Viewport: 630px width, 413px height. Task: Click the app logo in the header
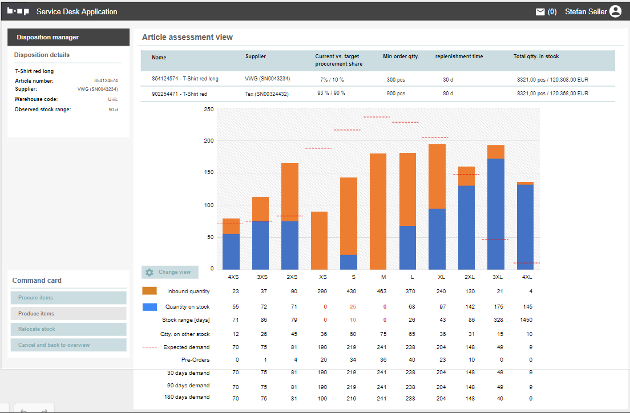(18, 11)
